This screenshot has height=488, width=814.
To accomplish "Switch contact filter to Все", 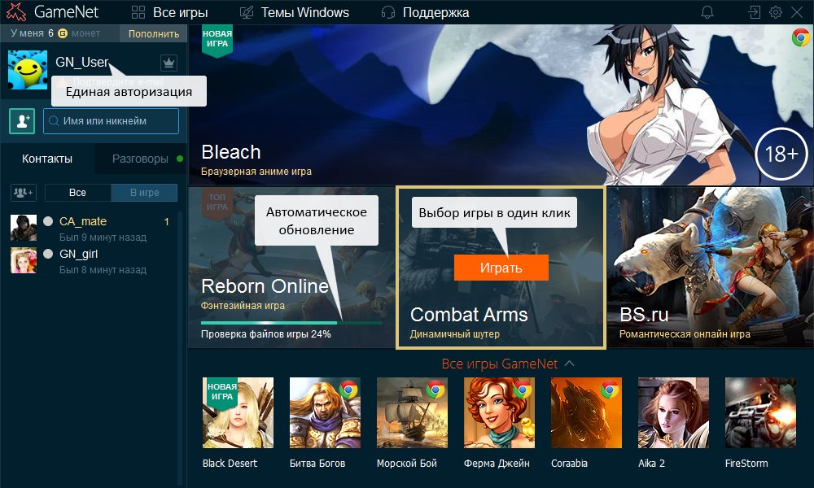I will pyautogui.click(x=77, y=193).
